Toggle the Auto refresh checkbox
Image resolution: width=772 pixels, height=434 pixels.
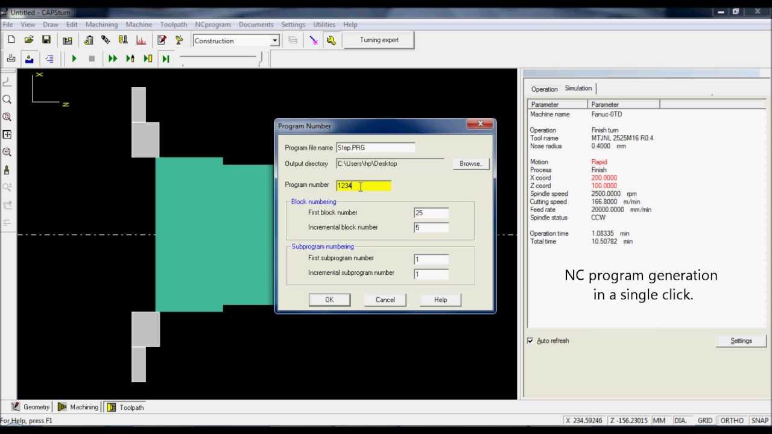tap(530, 341)
